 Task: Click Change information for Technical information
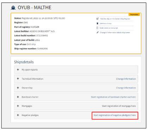tap(126, 79)
